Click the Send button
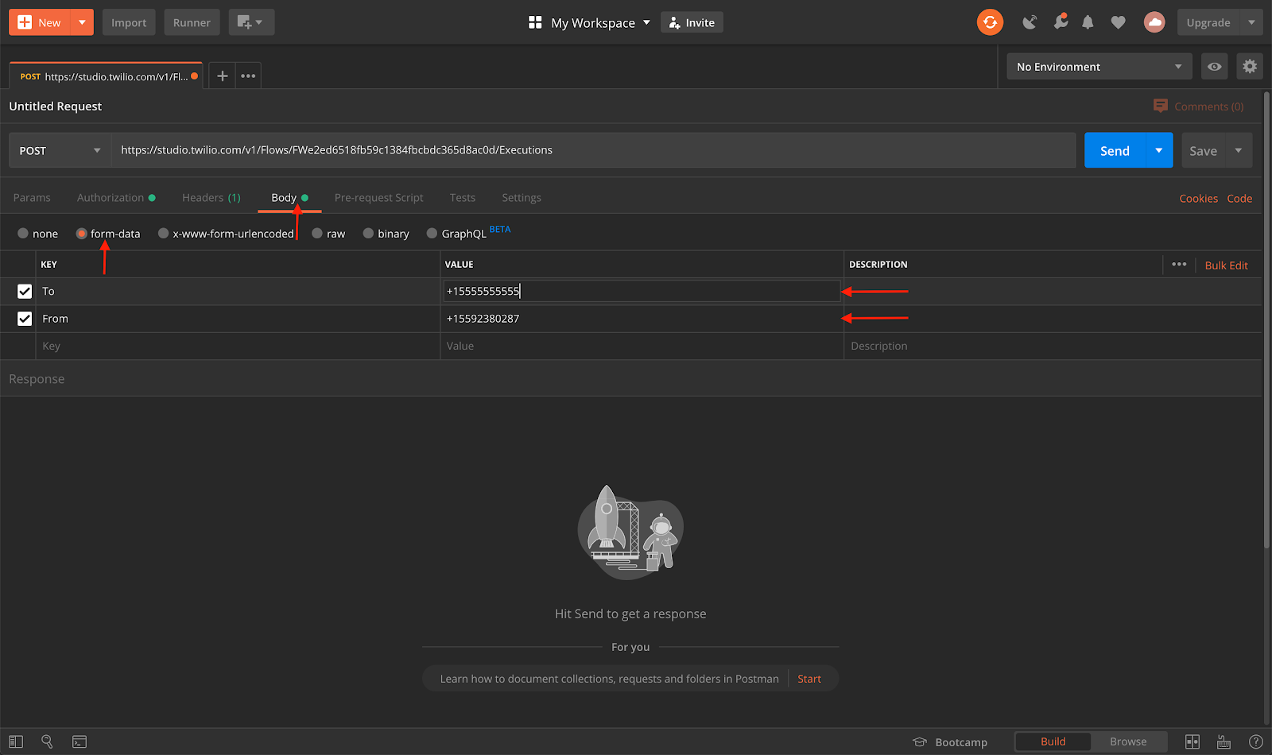The image size is (1272, 755). (1115, 150)
